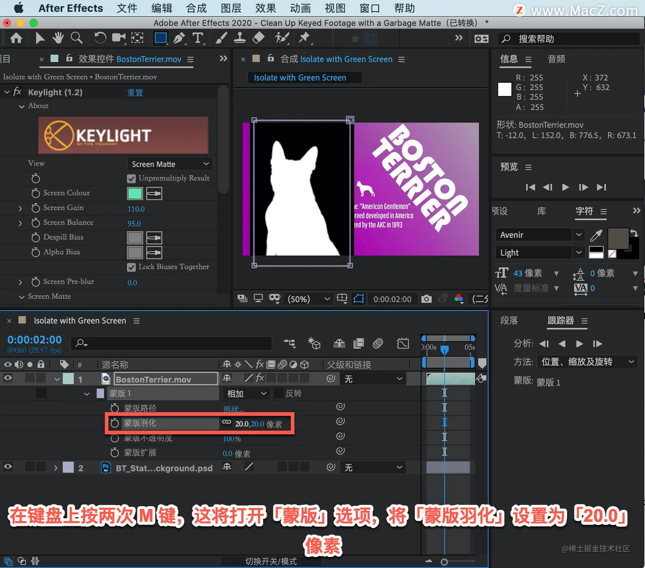
Task: Select the Rectangle mask tool
Action: coord(161,38)
